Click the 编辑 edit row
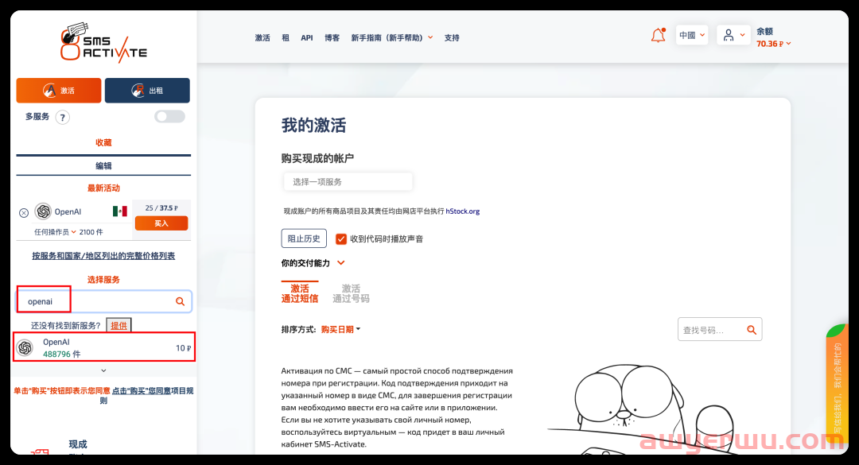The width and height of the screenshot is (859, 465). pyautogui.click(x=103, y=165)
